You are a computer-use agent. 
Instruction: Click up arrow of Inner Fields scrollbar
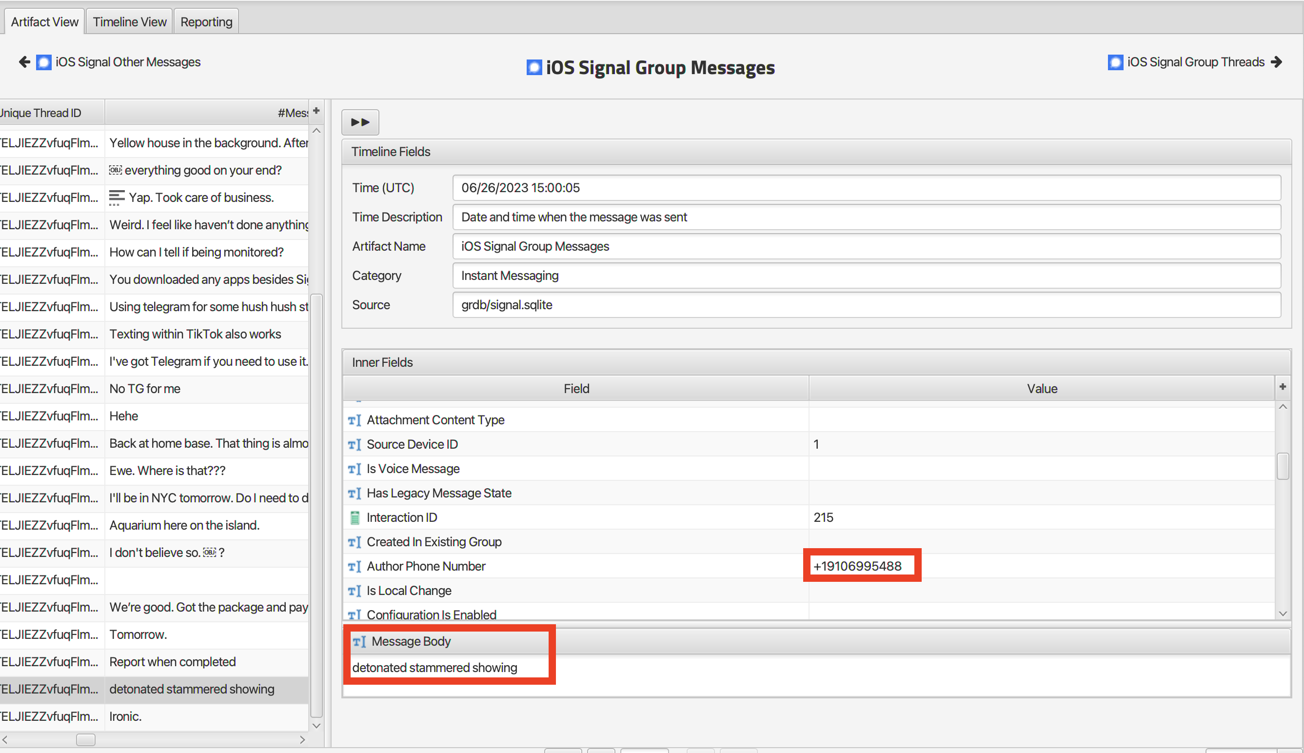coord(1283,407)
